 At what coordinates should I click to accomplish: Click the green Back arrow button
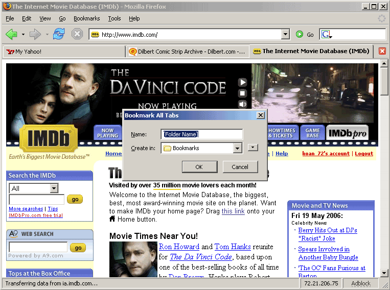point(11,34)
